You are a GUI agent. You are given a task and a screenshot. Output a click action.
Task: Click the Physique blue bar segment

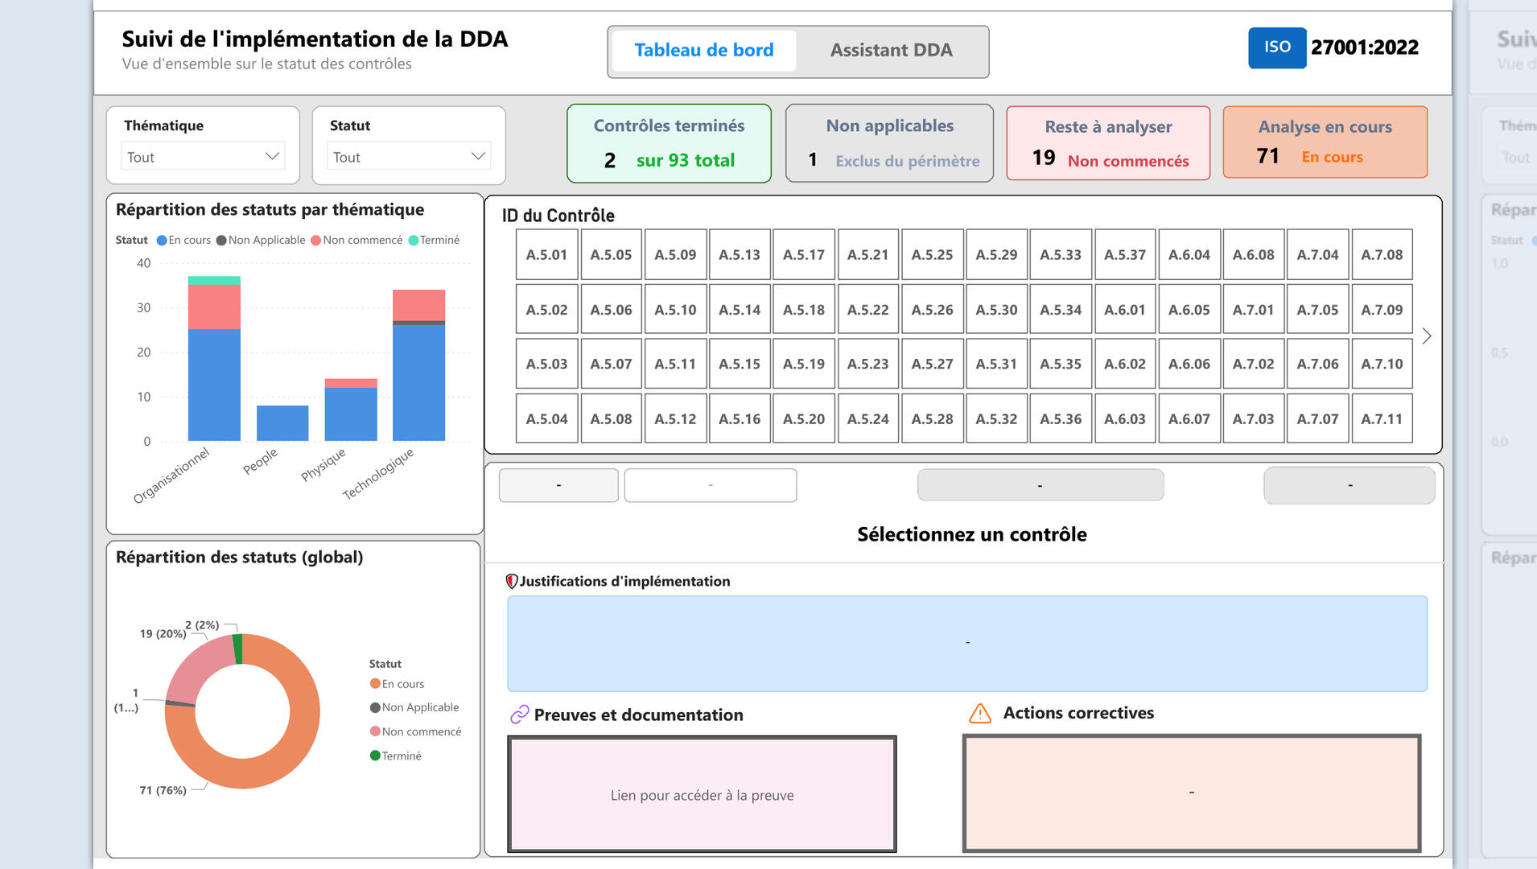pyautogui.click(x=351, y=414)
